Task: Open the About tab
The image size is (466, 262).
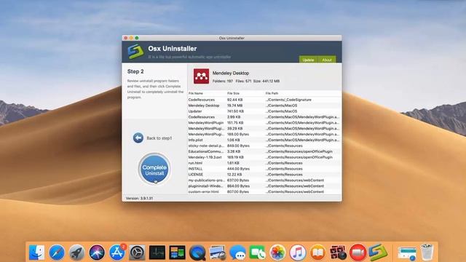Action: tap(327, 60)
